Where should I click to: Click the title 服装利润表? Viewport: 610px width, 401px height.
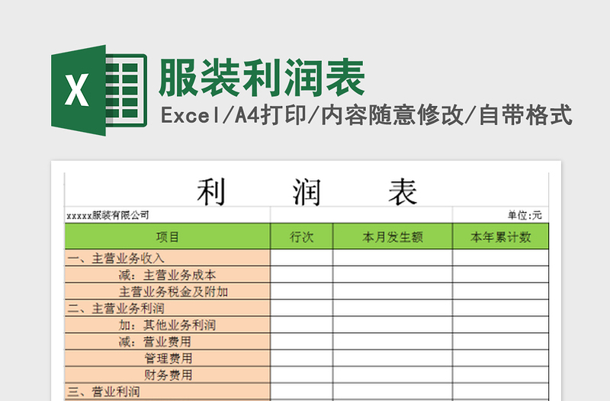tap(262, 78)
